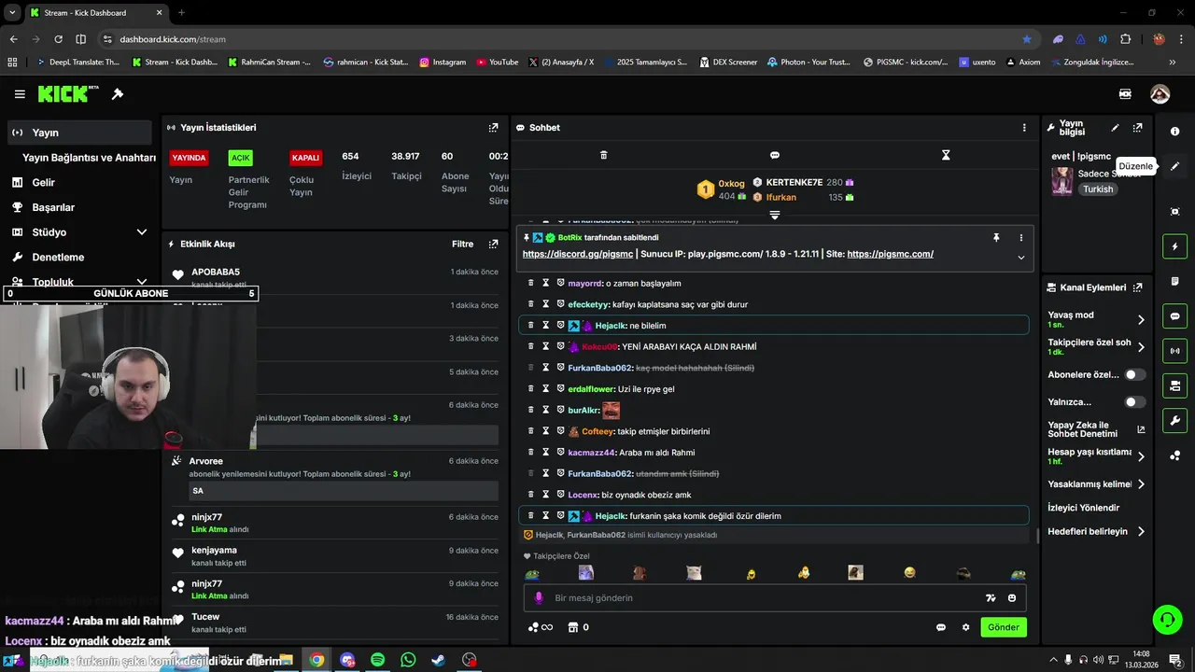The height and width of the screenshot is (672, 1195).
Task: Click the hourglass icon under Sohbet header
Action: pos(946,155)
